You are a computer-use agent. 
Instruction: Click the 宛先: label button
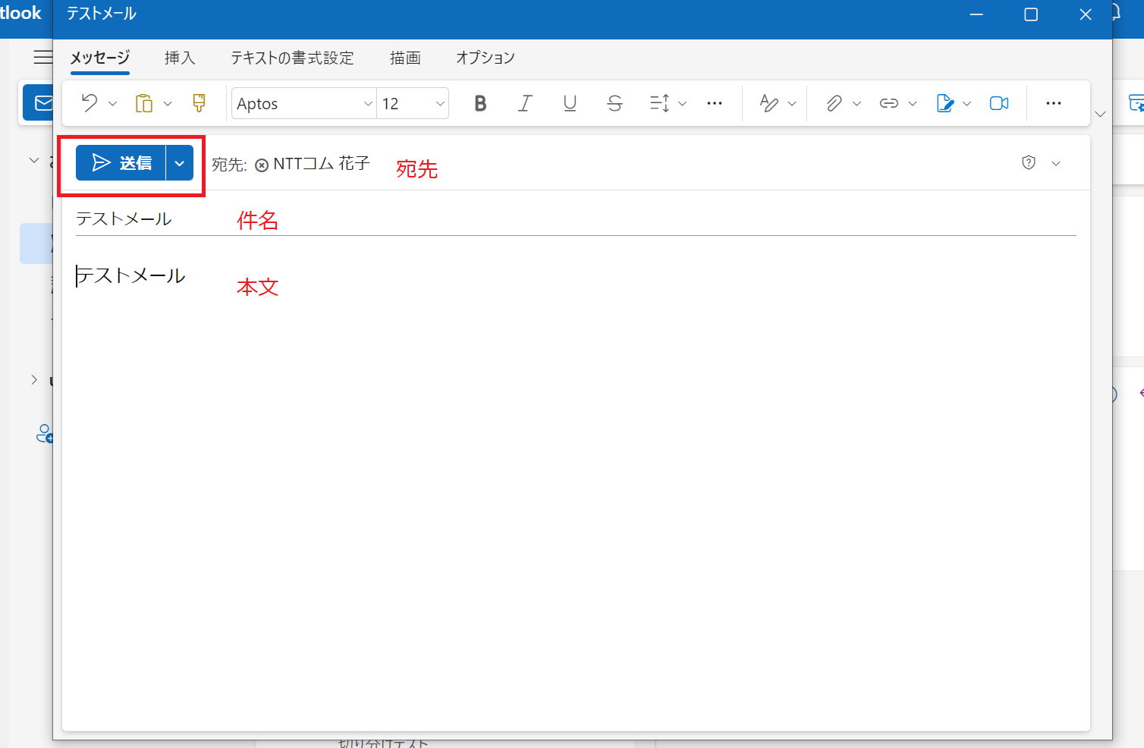tap(229, 165)
